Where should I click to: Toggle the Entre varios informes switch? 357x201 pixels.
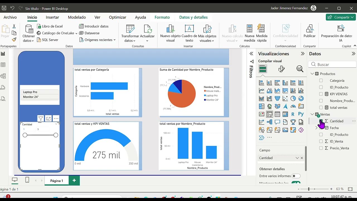[296, 176]
